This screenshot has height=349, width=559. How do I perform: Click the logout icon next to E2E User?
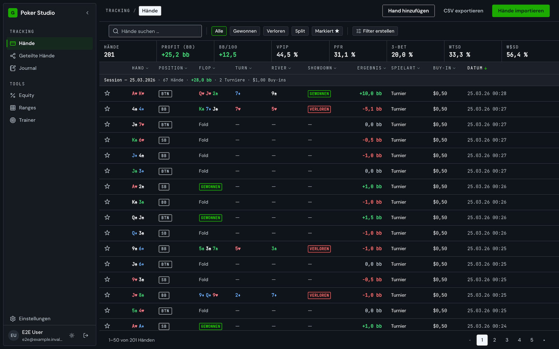tap(86, 335)
